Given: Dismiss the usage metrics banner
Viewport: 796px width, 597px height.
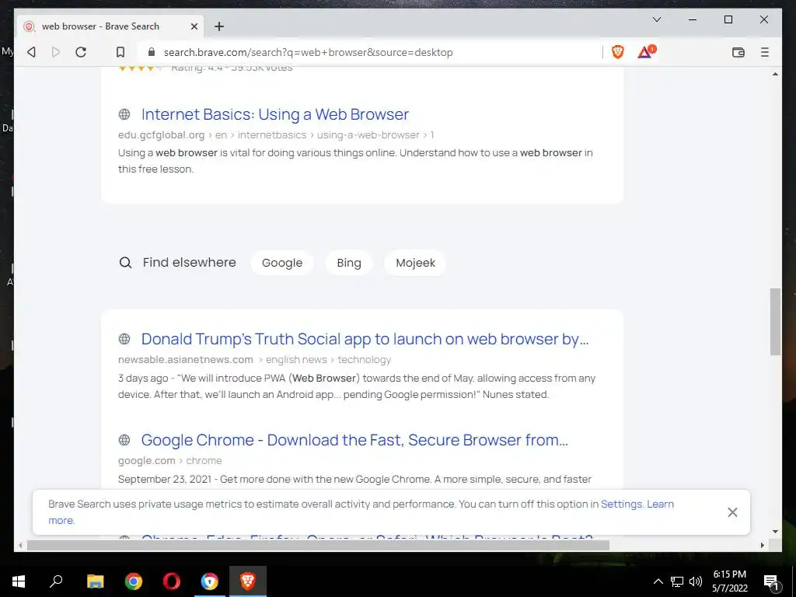Looking at the screenshot, I should (732, 512).
